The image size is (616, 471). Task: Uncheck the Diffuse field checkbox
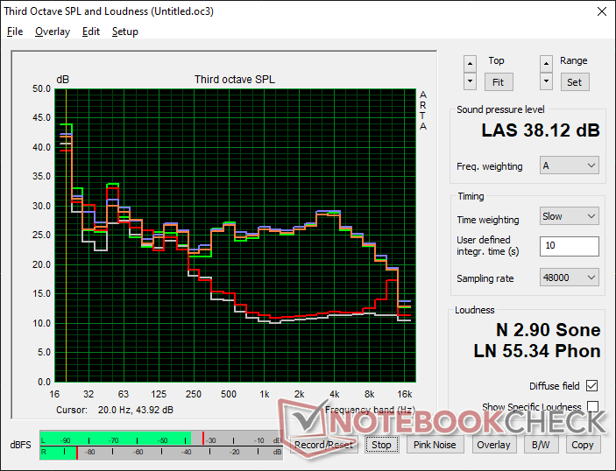pyautogui.click(x=592, y=386)
